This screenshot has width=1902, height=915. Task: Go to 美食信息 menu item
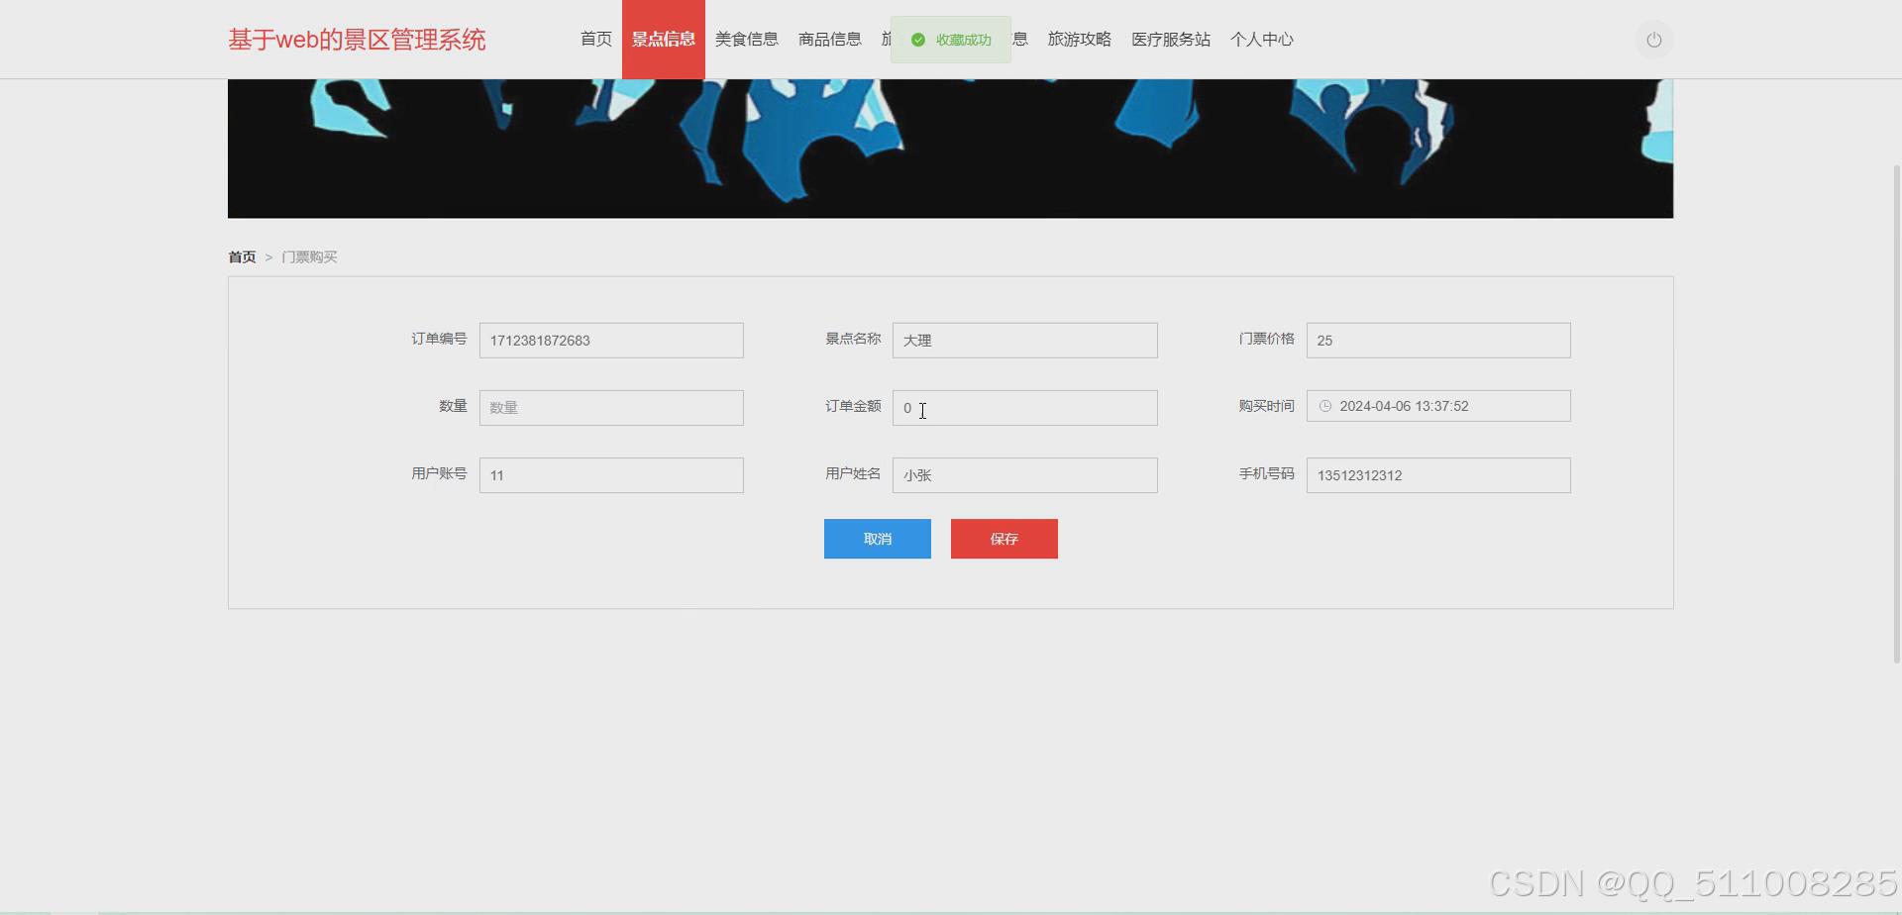tap(747, 40)
